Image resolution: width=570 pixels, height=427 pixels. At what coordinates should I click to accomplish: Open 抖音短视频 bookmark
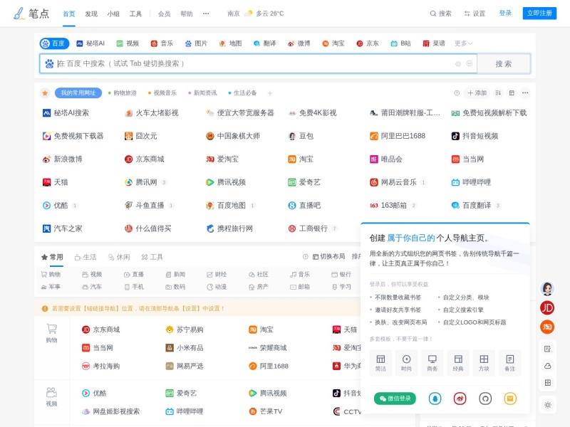click(475, 136)
